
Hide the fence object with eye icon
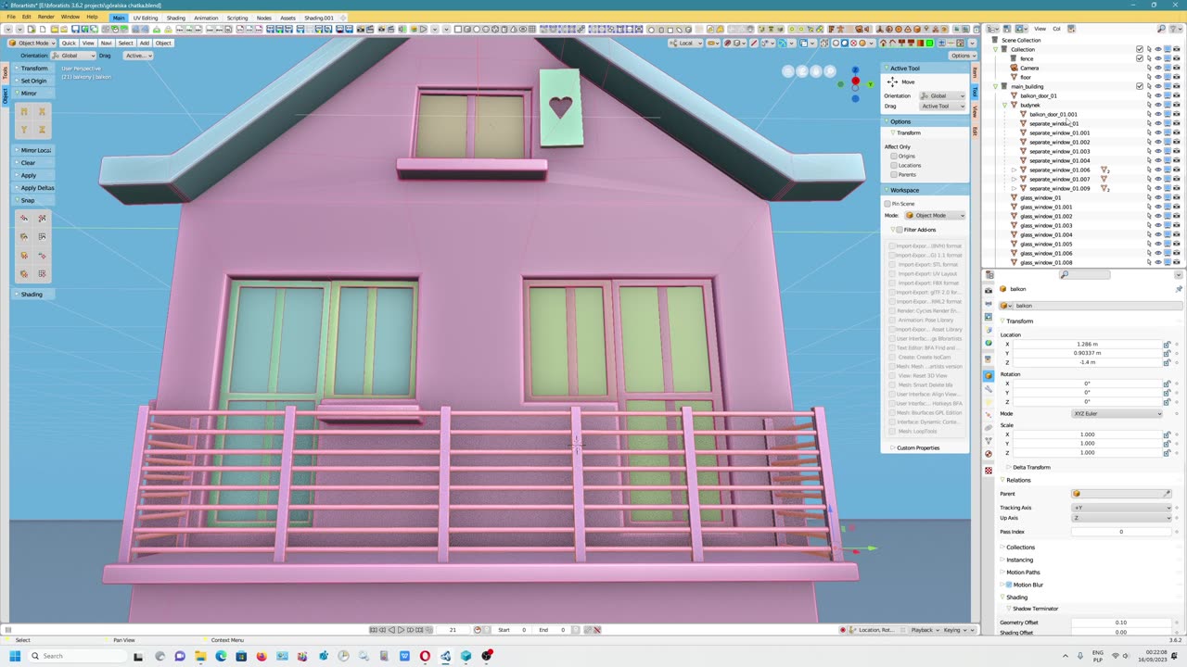coord(1157,58)
